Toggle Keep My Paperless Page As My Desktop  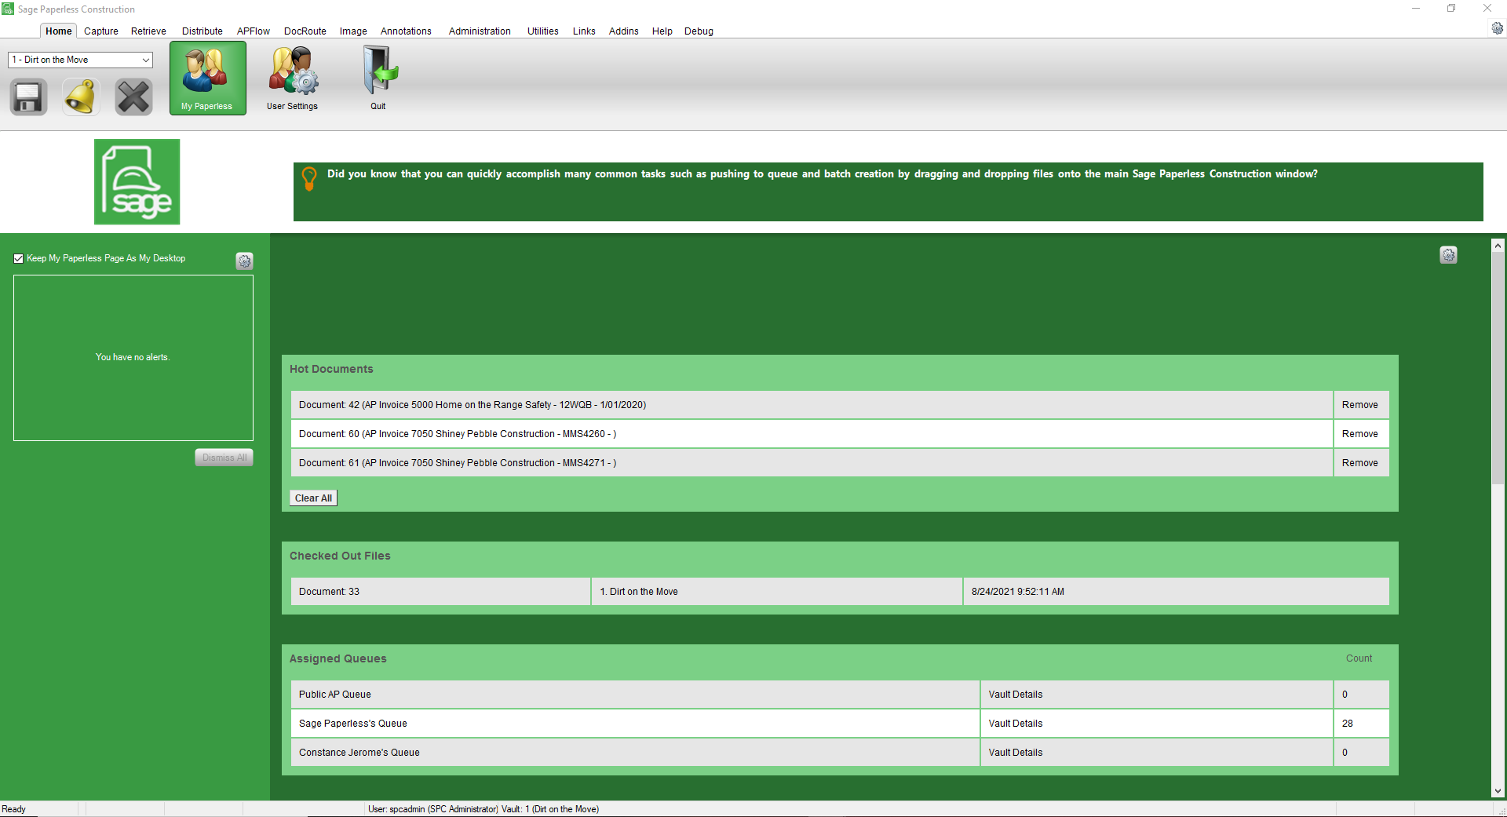pos(18,258)
